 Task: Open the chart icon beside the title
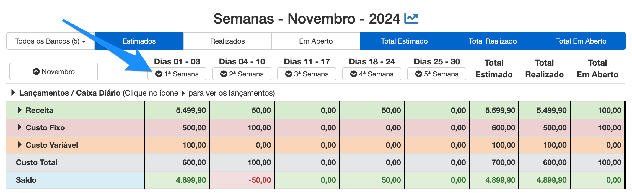(x=411, y=19)
